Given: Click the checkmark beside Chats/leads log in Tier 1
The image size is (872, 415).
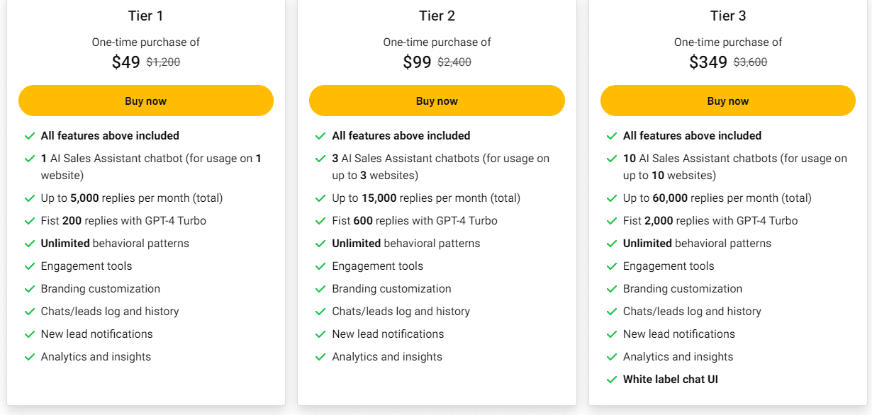Looking at the screenshot, I should click(30, 311).
